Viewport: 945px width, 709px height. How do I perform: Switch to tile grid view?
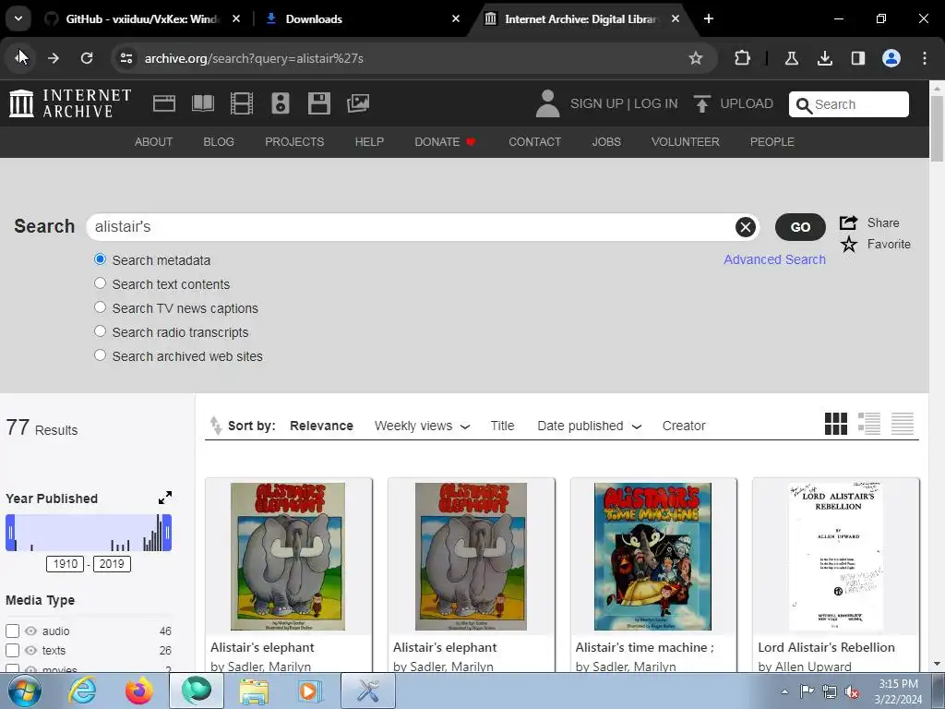tap(836, 424)
